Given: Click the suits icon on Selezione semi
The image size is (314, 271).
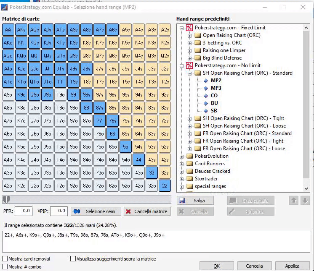Looking at the screenshot, I should (77, 211).
